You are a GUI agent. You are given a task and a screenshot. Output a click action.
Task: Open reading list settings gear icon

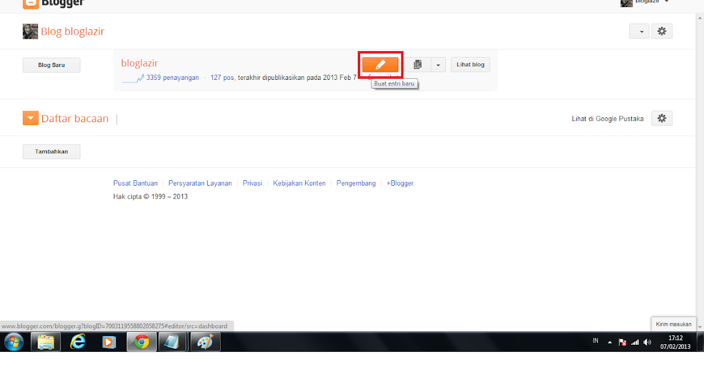662,119
